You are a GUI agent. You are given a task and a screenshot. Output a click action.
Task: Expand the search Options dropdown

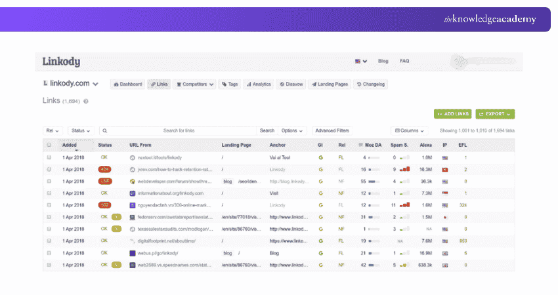(292, 131)
